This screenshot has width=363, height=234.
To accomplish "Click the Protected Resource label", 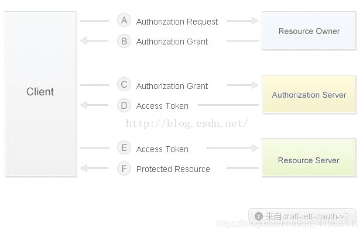I will pyautogui.click(x=173, y=169).
